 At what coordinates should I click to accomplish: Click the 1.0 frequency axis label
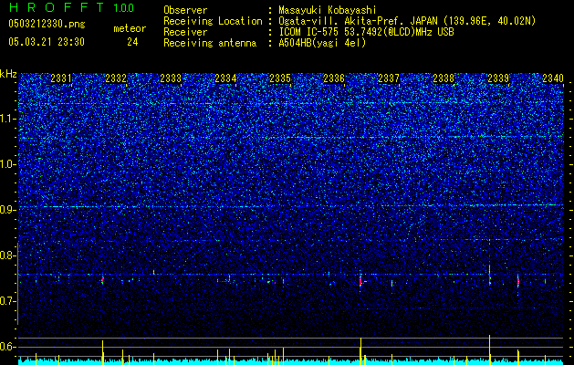(x=8, y=165)
